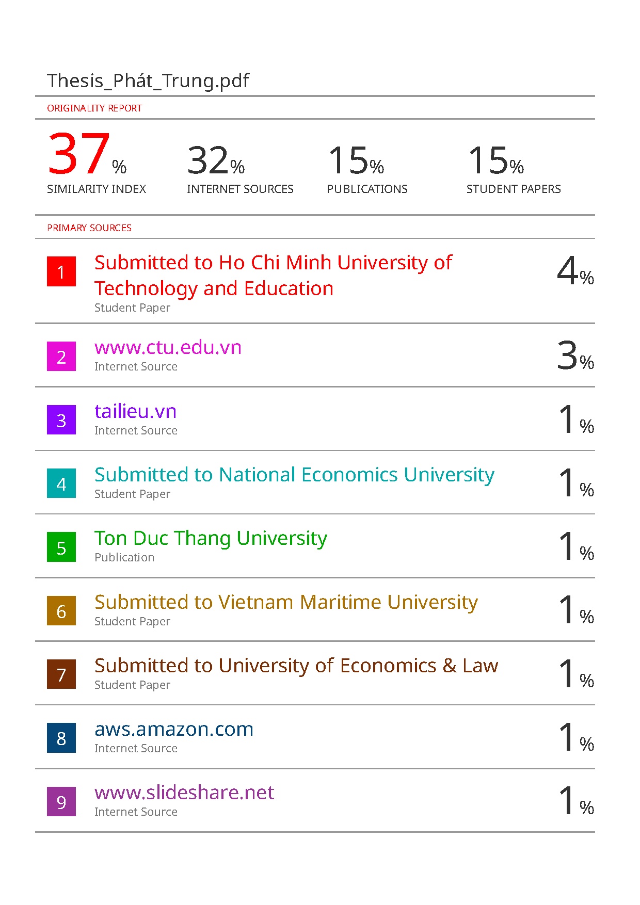Click the navy source number 8 badge

[x=61, y=738]
